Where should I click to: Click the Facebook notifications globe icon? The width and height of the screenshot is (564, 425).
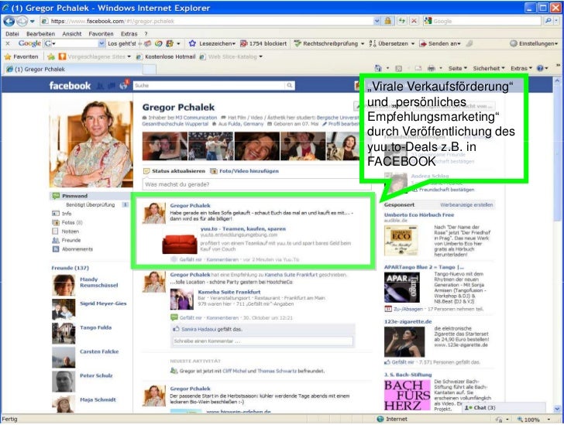point(124,85)
